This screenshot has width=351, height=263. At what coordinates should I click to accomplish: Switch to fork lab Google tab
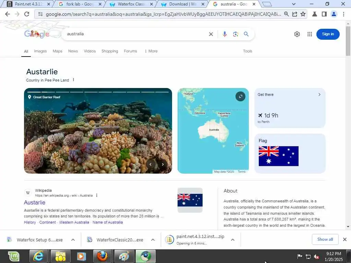80,4
